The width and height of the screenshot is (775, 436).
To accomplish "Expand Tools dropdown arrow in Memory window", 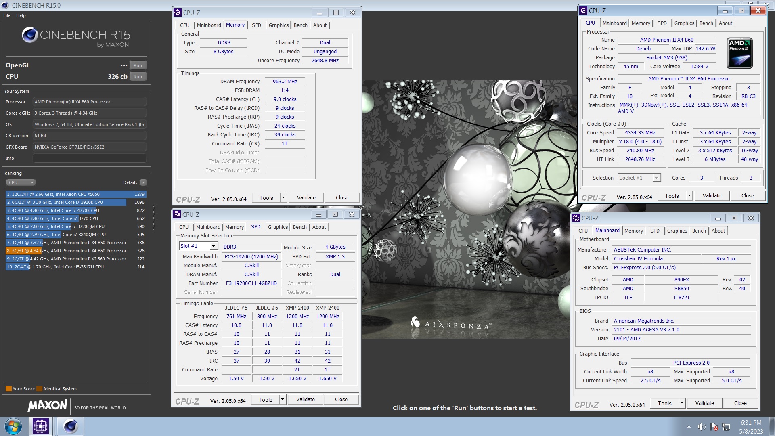I will click(284, 198).
